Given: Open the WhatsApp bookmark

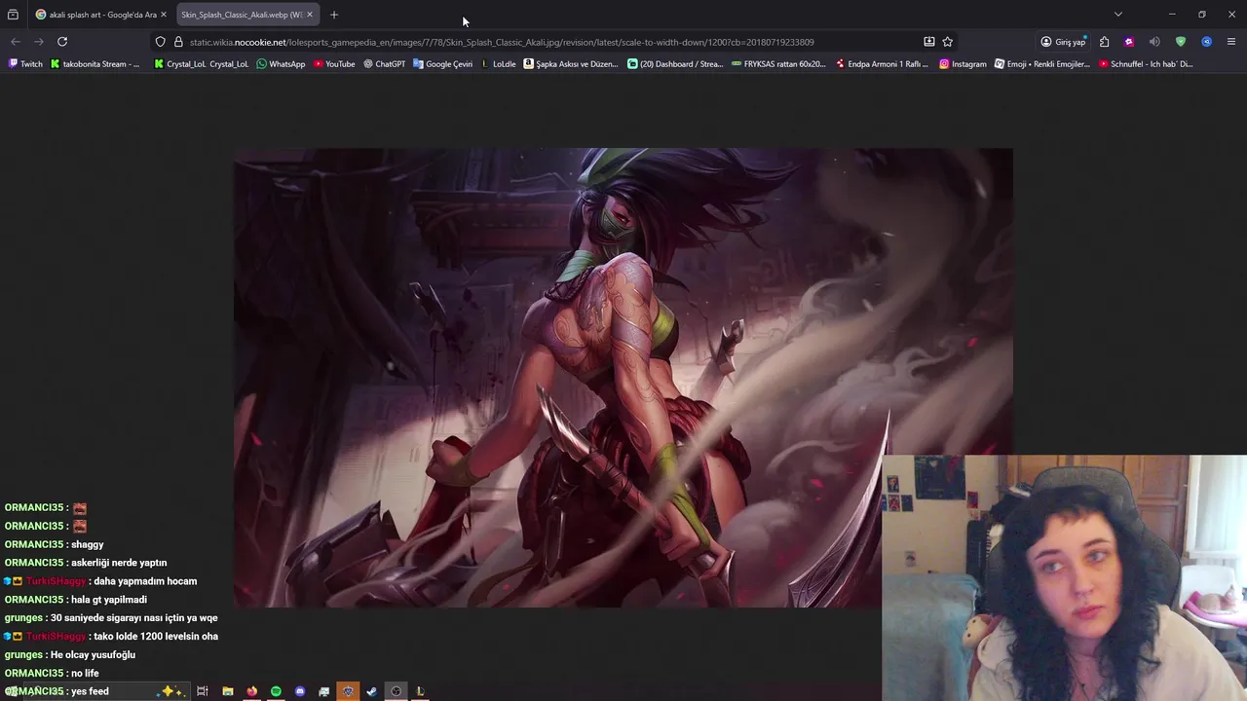Looking at the screenshot, I should [x=281, y=64].
